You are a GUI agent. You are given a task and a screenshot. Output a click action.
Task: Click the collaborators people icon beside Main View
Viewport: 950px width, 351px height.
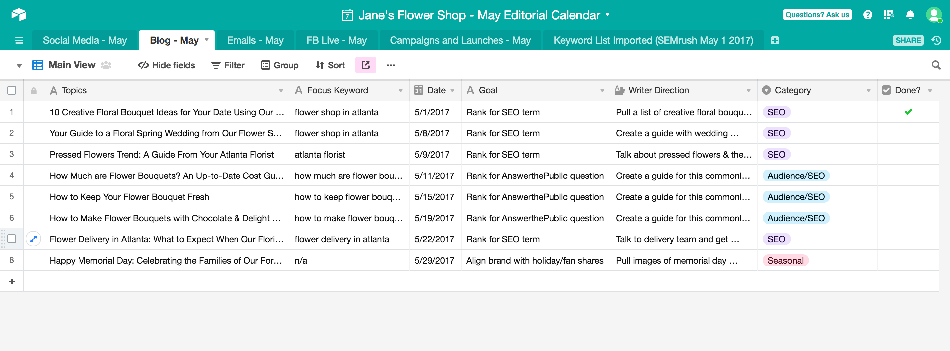pos(106,65)
